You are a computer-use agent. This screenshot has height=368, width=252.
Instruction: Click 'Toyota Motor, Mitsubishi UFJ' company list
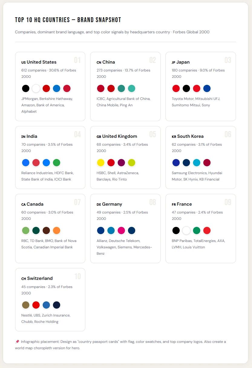tap(196, 102)
